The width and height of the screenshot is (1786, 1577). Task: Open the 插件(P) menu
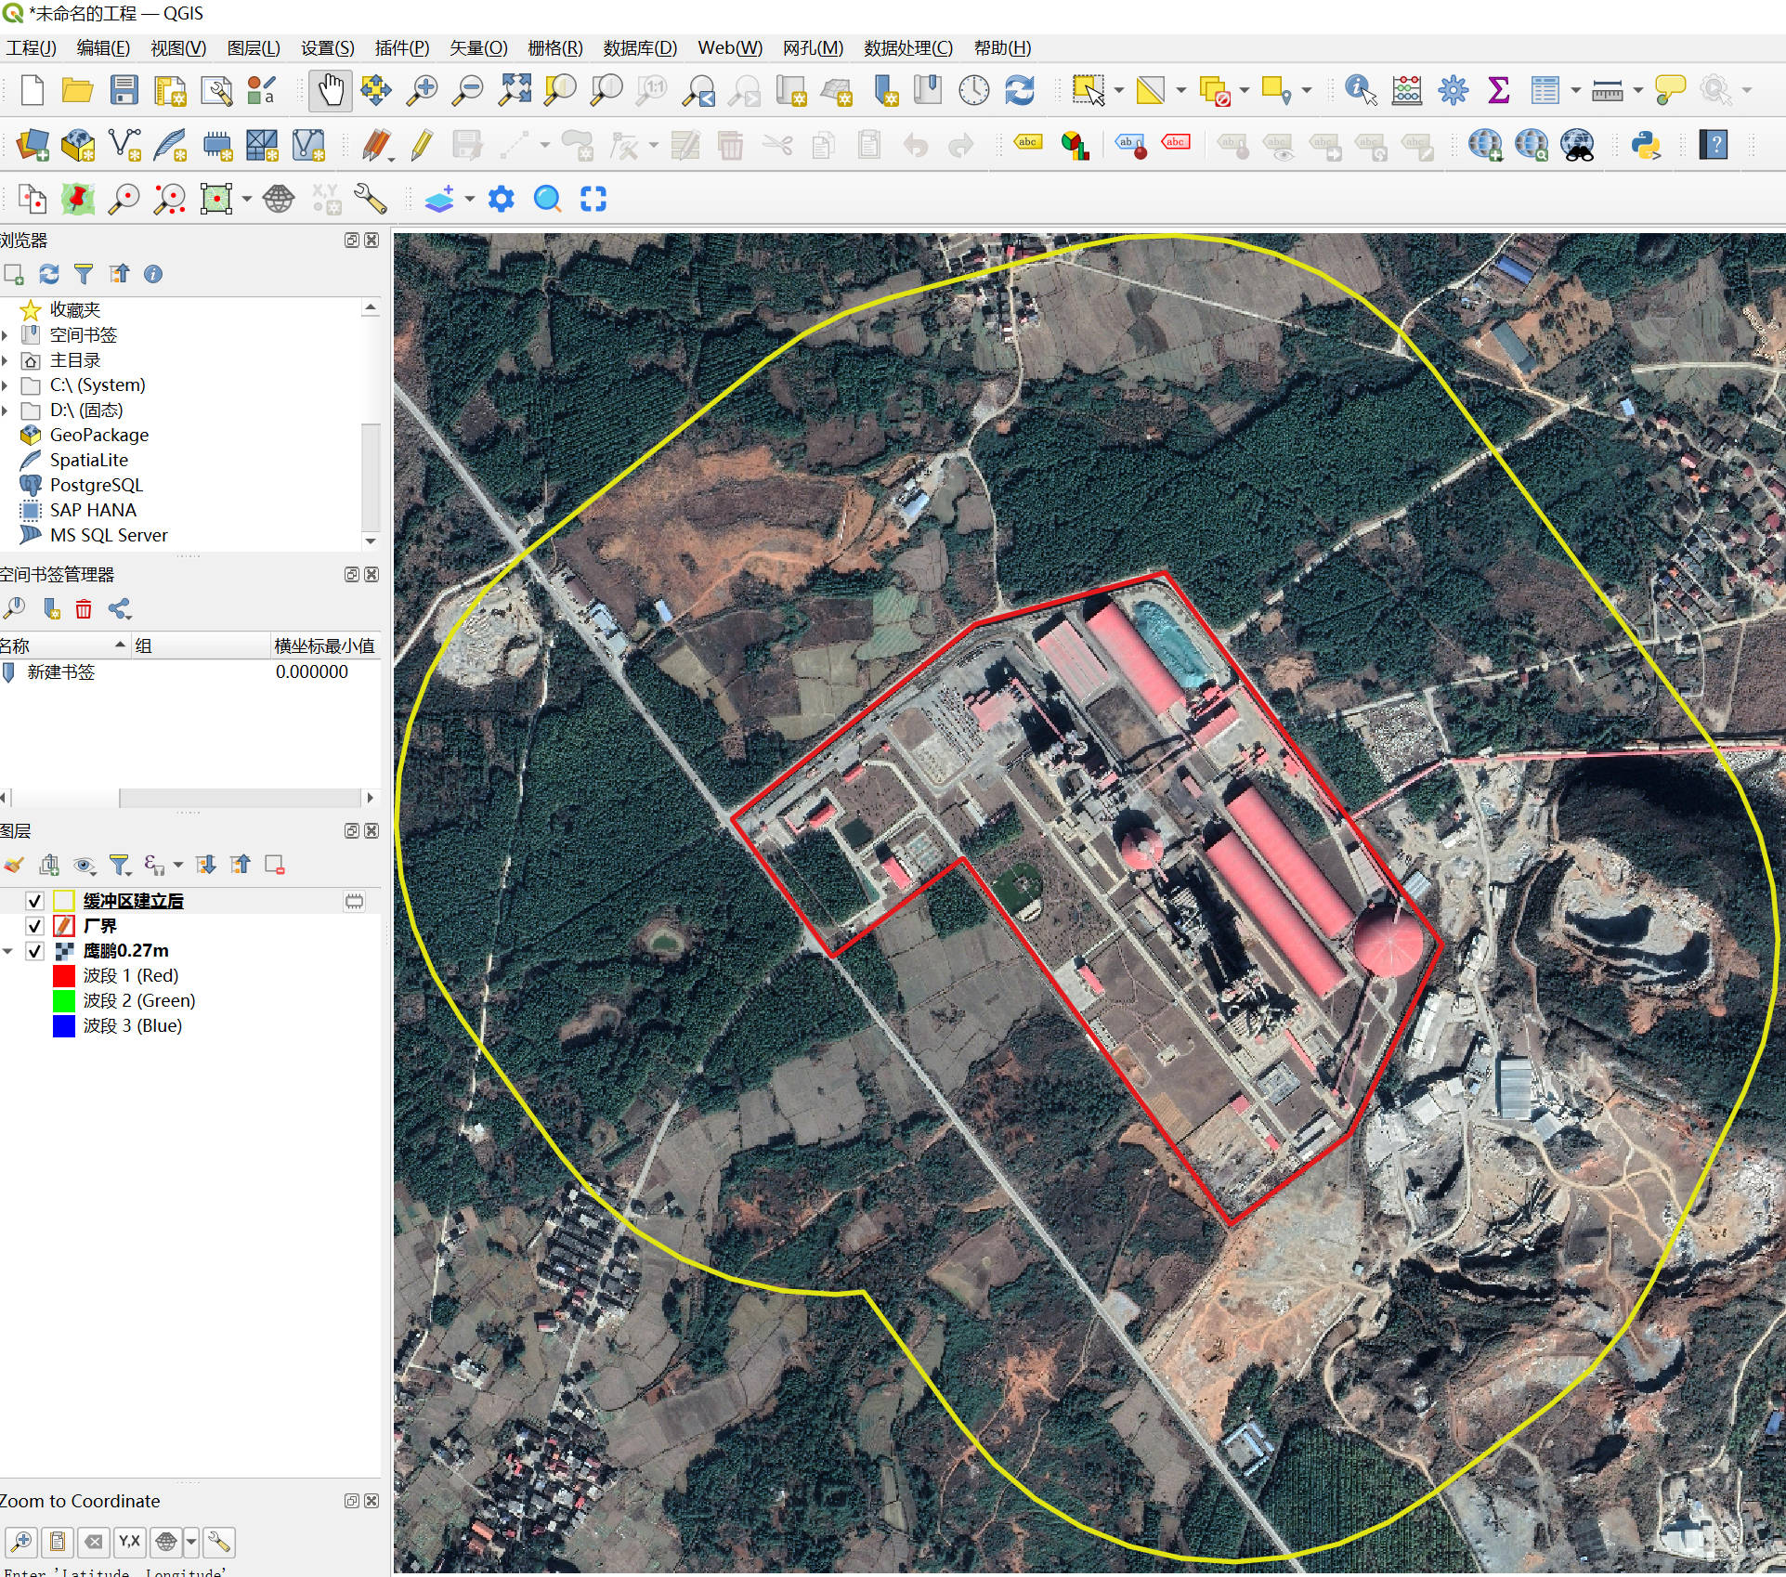[402, 48]
